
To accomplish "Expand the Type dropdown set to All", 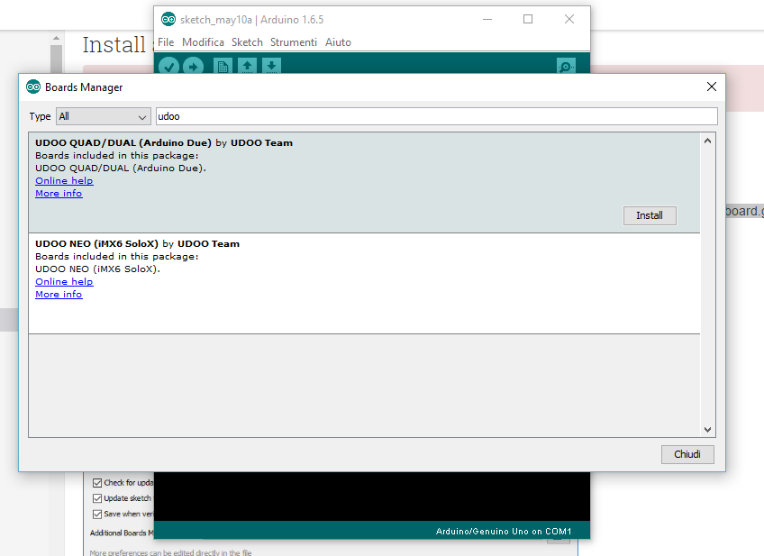I will pyautogui.click(x=104, y=116).
